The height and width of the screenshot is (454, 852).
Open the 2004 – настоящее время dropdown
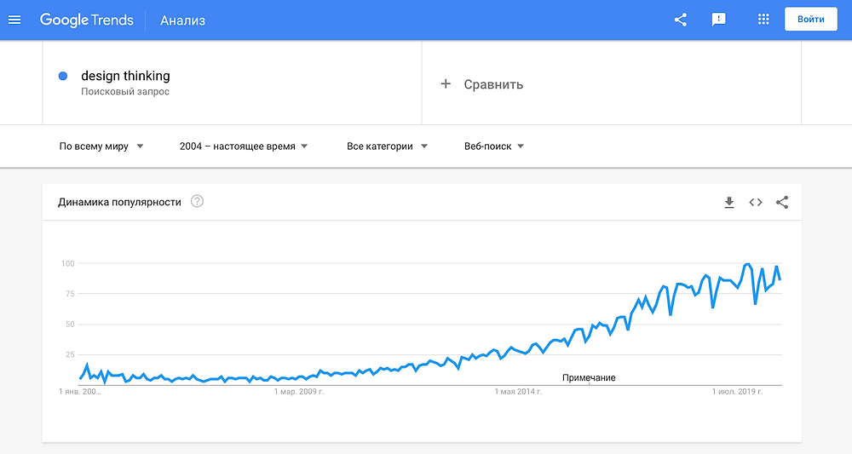click(x=244, y=147)
